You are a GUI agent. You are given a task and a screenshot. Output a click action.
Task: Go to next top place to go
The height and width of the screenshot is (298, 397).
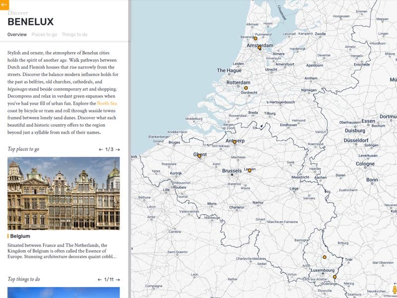coord(118,149)
